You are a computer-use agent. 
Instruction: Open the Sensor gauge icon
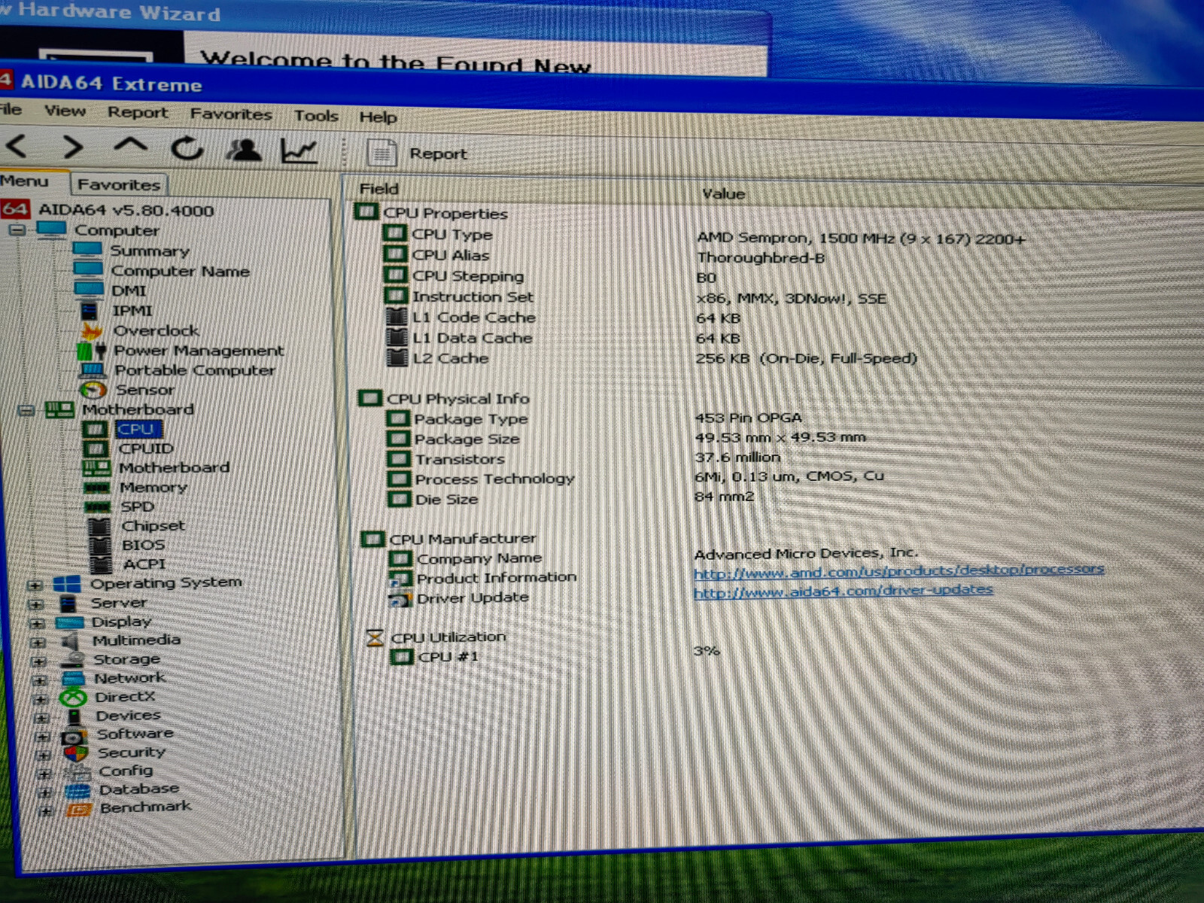[93, 390]
